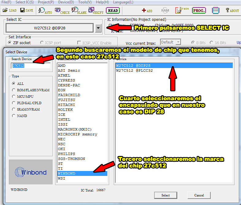The image size is (241, 205).
Task: Click the Cancel button
Action: click(199, 195)
